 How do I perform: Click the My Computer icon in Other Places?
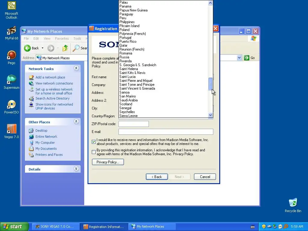point(31,143)
